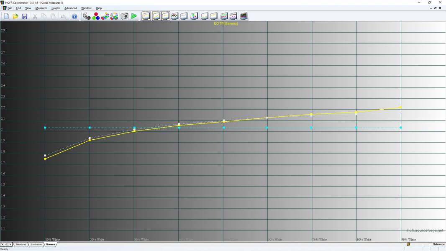
Task: Click the 90% White axis label
Action: [x=409, y=240]
